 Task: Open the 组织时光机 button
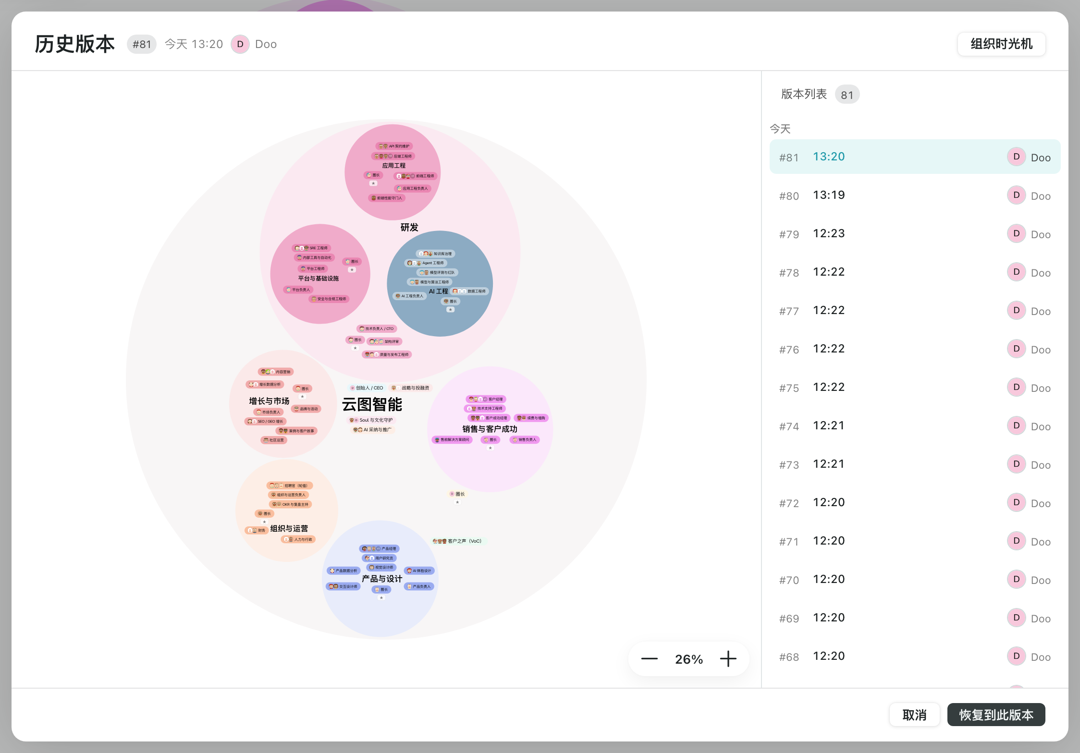(1001, 44)
